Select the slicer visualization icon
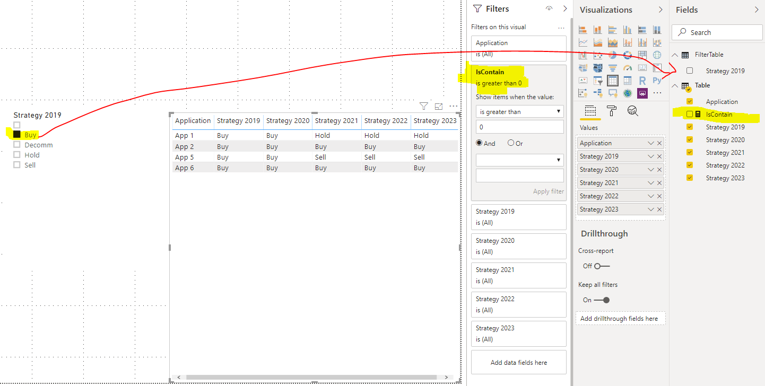 [x=597, y=81]
